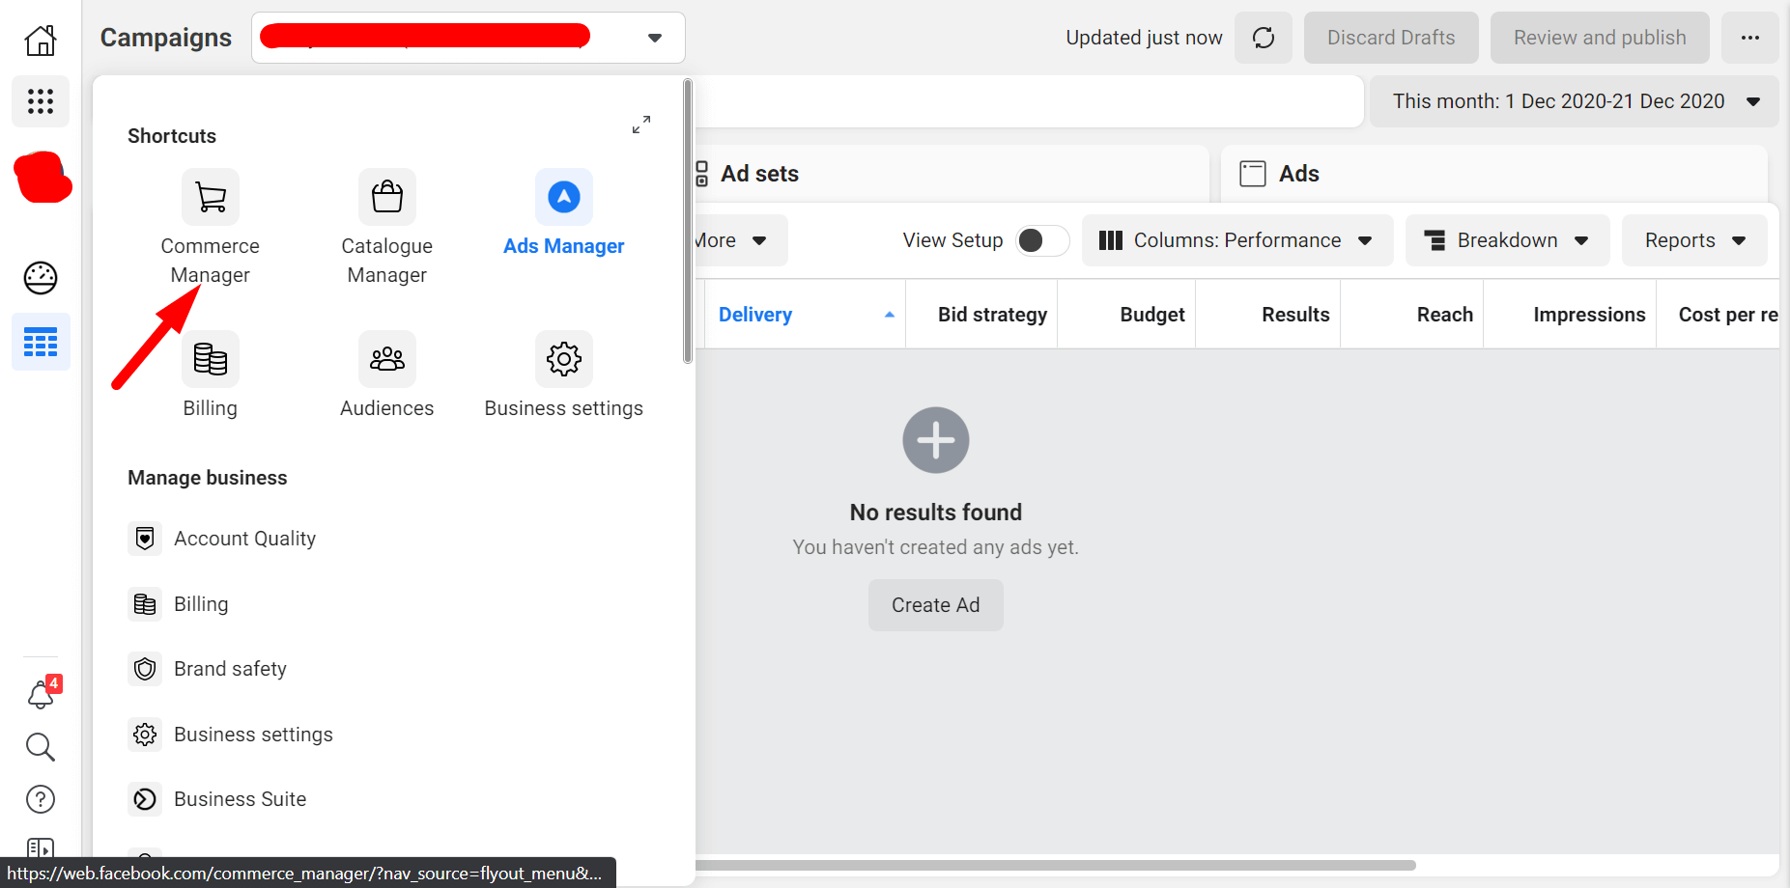Image resolution: width=1790 pixels, height=888 pixels.
Task: Toggle the View Setup switch
Action: pyautogui.click(x=1041, y=240)
